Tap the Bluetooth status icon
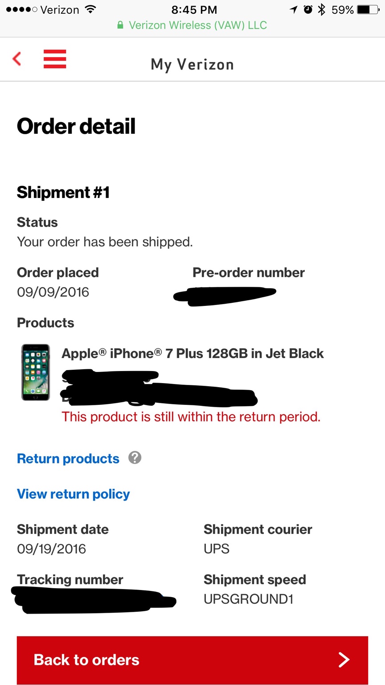The width and height of the screenshot is (385, 685). point(321,9)
